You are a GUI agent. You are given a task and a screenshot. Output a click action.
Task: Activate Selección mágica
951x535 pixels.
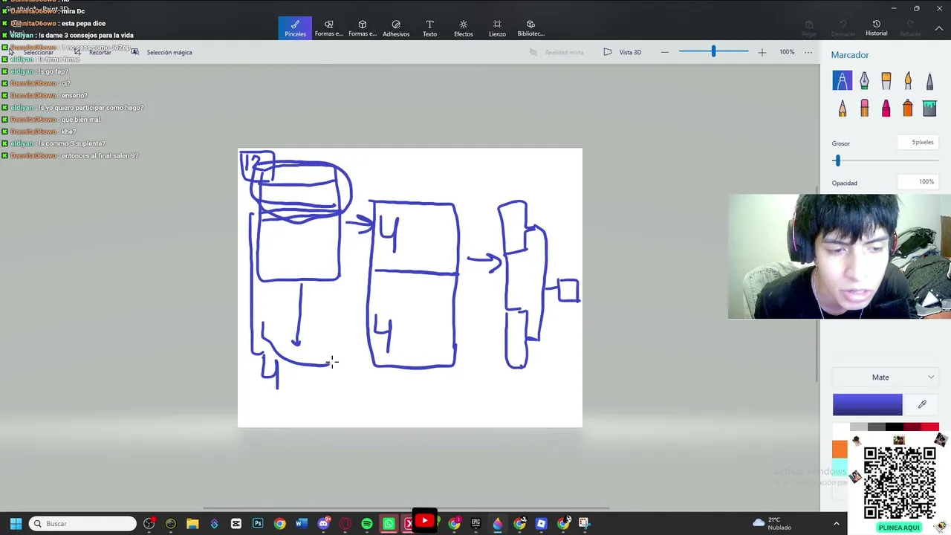point(162,52)
